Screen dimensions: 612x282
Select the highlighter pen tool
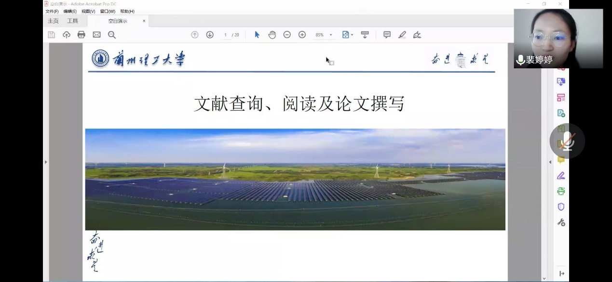coord(402,35)
